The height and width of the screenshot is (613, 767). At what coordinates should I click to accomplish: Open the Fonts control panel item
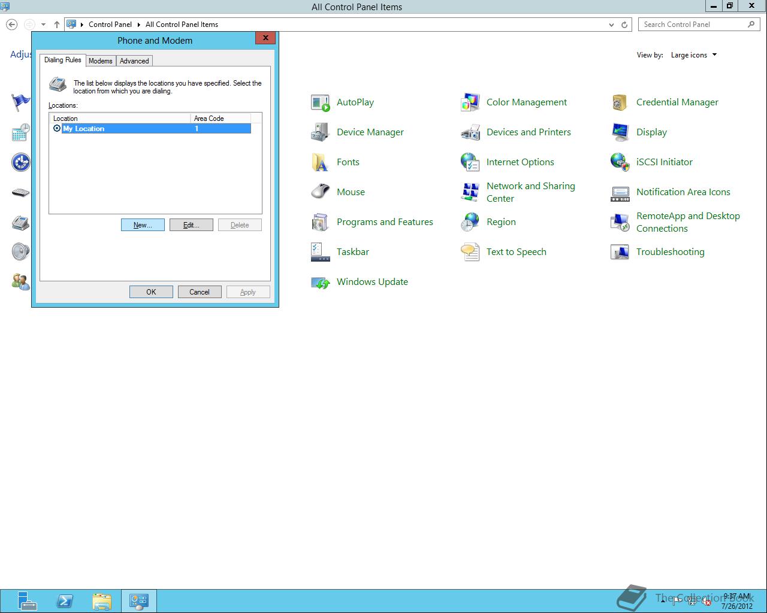(348, 162)
